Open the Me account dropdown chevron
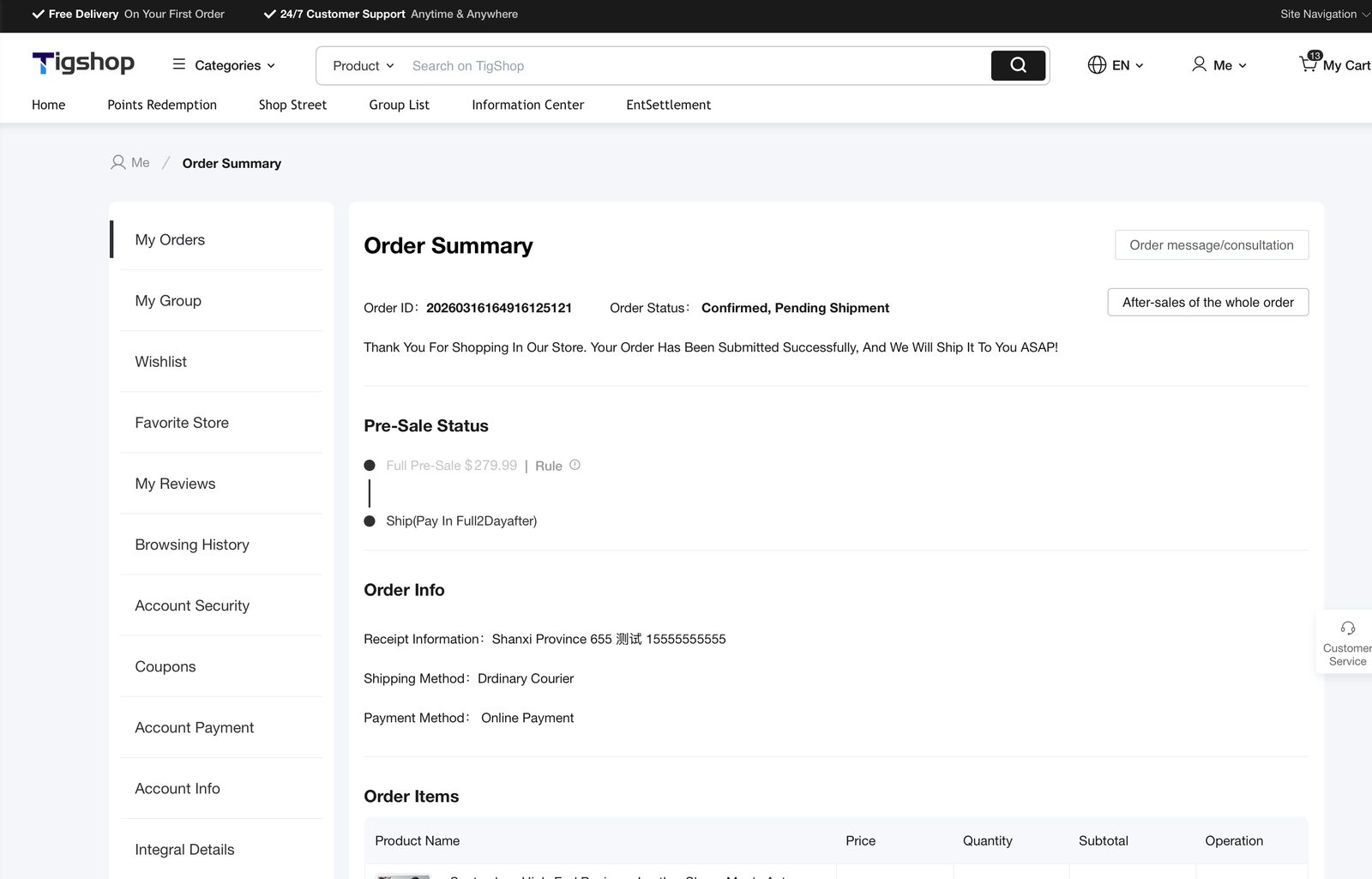Image resolution: width=1372 pixels, height=879 pixels. tap(1243, 66)
